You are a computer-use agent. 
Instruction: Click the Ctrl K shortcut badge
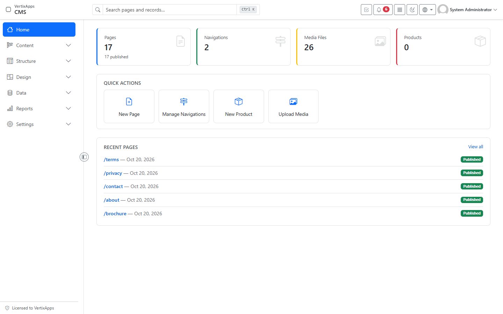click(x=248, y=9)
